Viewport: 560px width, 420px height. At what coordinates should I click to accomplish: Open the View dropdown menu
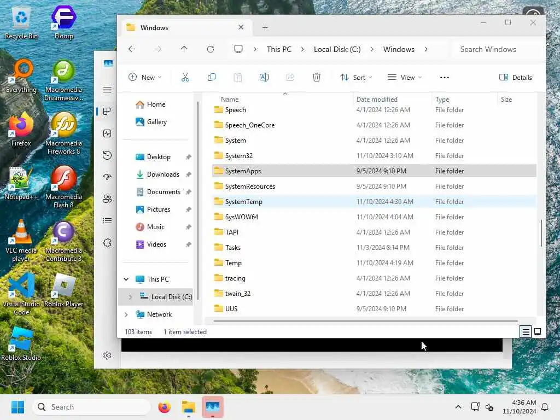(x=405, y=77)
